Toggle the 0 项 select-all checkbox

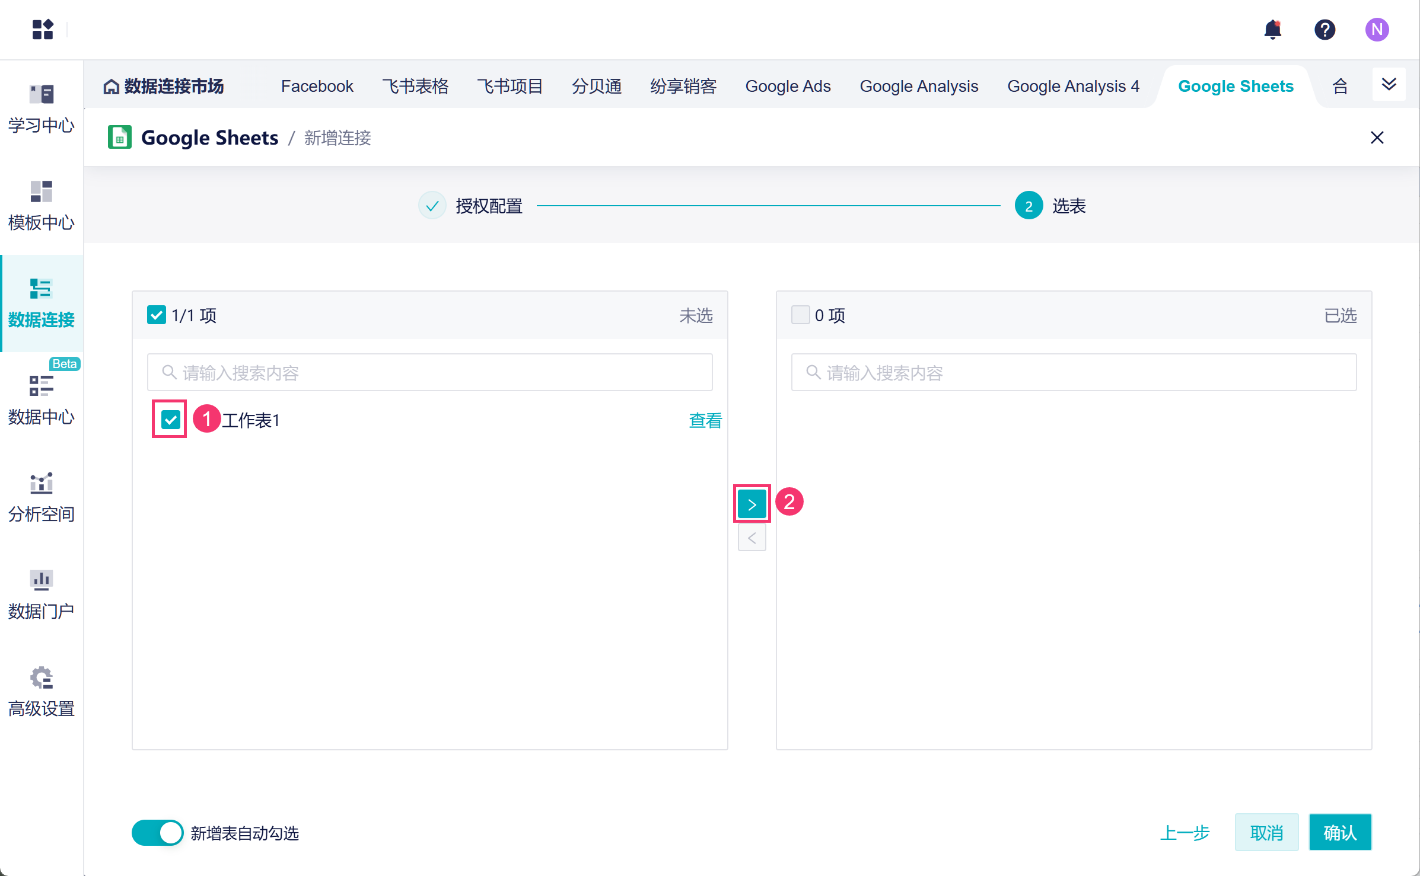[x=800, y=315]
